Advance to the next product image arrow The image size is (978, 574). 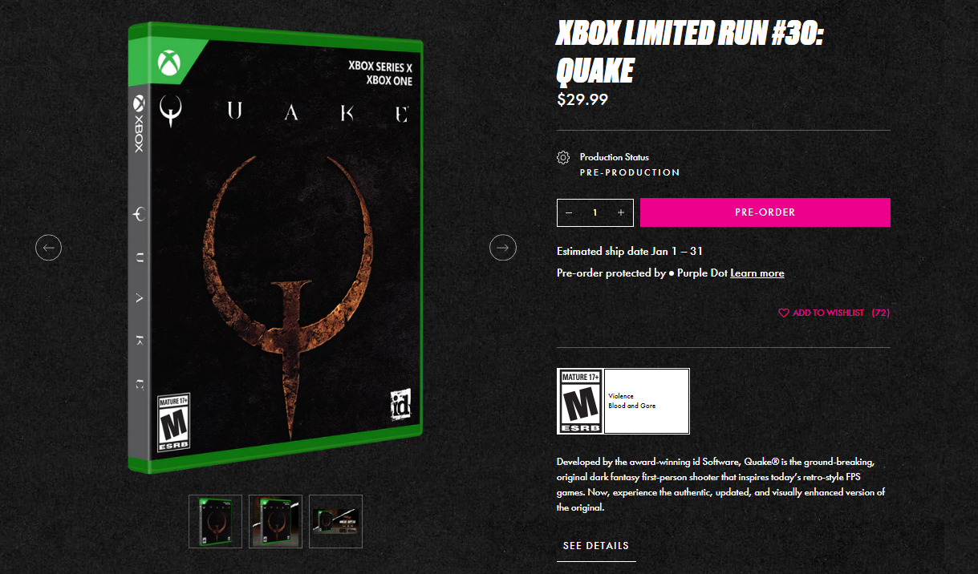point(503,248)
